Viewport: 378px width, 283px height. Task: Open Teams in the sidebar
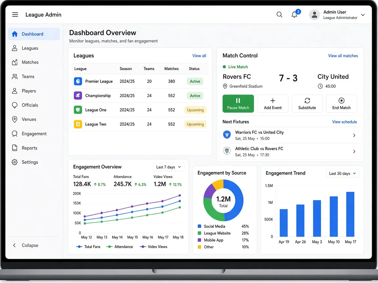pyautogui.click(x=34, y=77)
